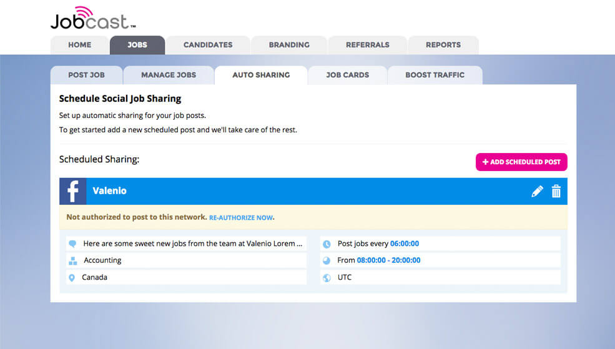Click the clock icon beside Post jobs every
Viewport: 615px width, 349px height.
327,244
